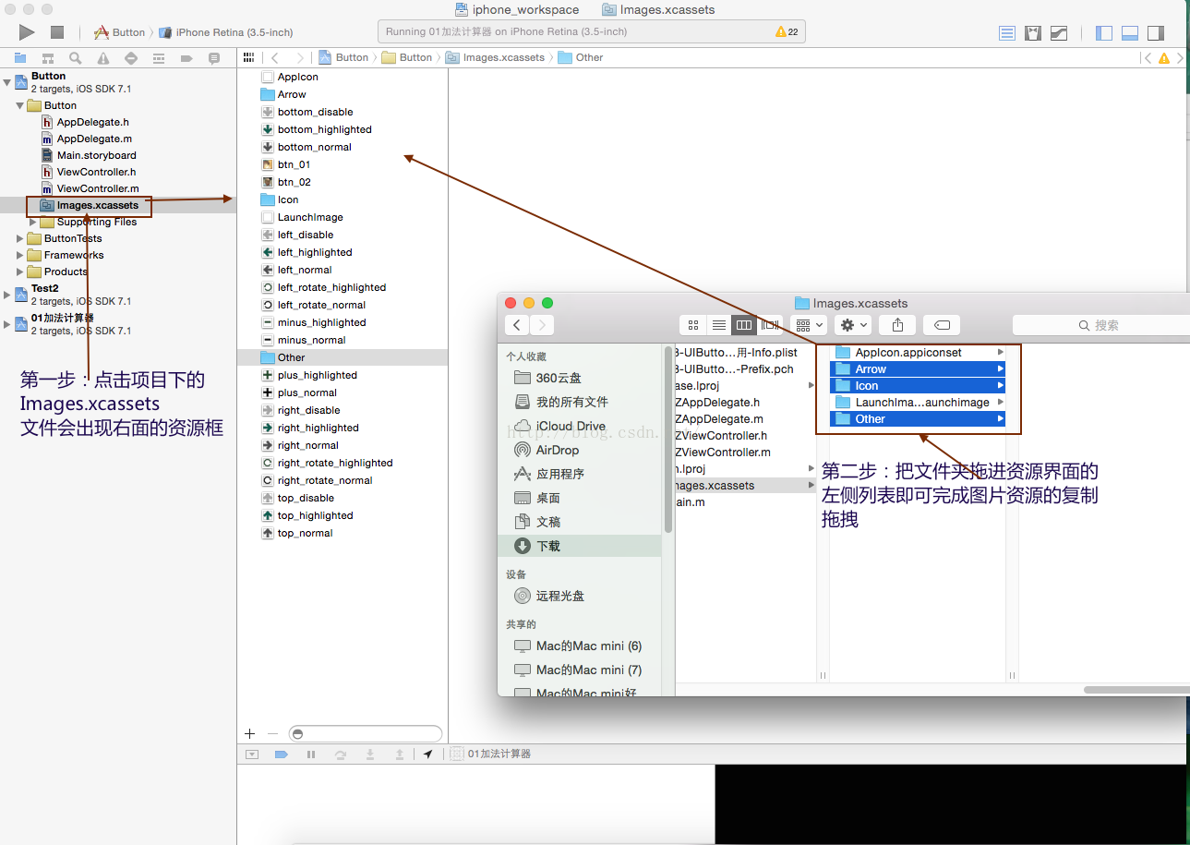Viewport: 1190px width, 845px height.
Task: Open the test navigator tab
Action: click(131, 58)
